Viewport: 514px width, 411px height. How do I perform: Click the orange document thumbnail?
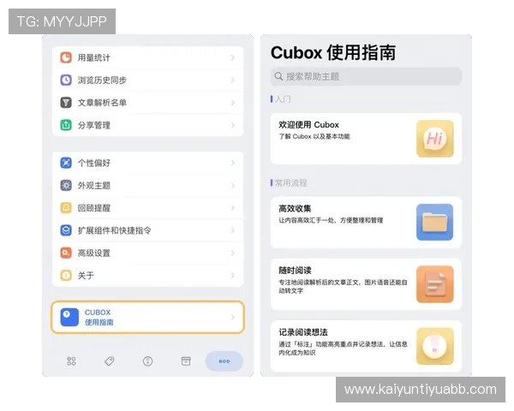(435, 284)
